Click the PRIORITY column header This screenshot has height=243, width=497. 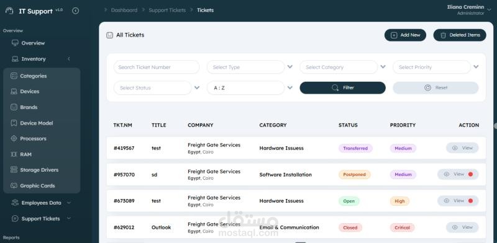click(x=403, y=125)
